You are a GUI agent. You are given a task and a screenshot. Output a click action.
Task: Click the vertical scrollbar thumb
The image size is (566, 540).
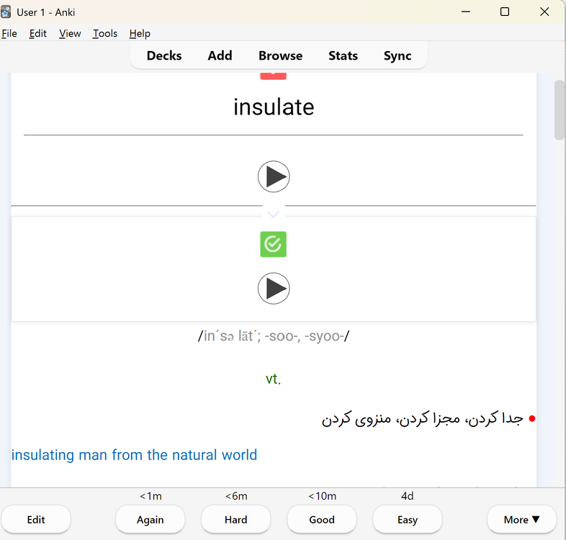point(560,110)
